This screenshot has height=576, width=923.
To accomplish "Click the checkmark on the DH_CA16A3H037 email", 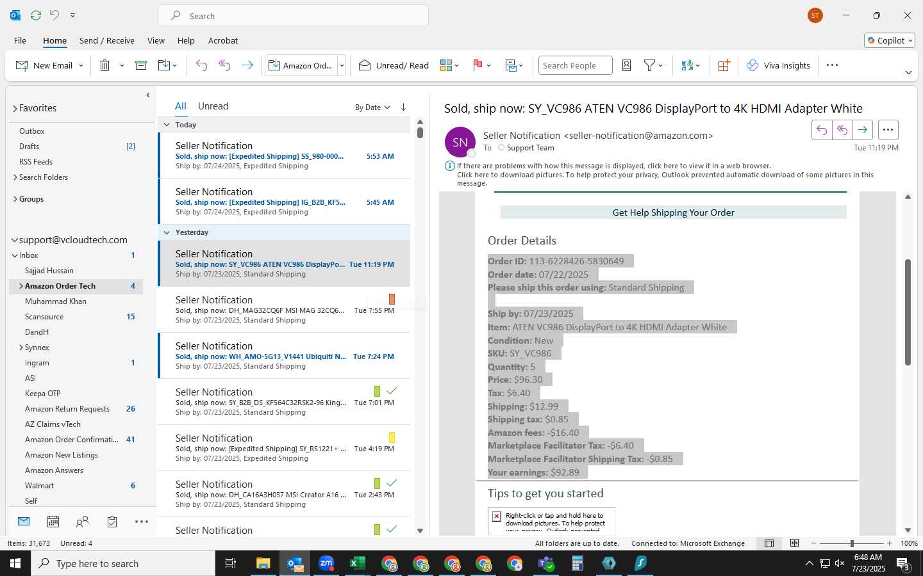I will (x=392, y=483).
